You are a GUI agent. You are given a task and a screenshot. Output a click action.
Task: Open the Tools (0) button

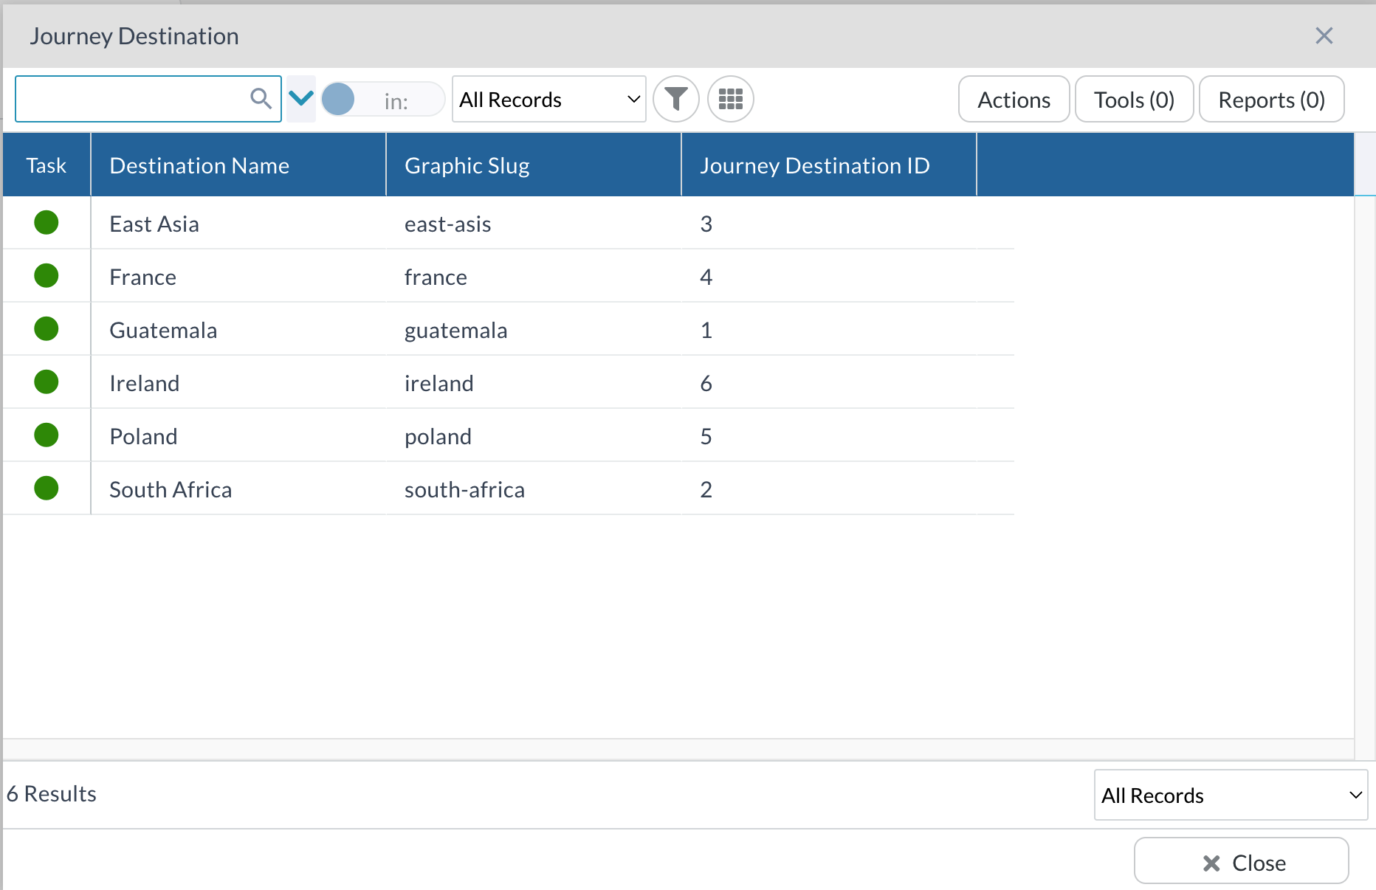point(1134,99)
